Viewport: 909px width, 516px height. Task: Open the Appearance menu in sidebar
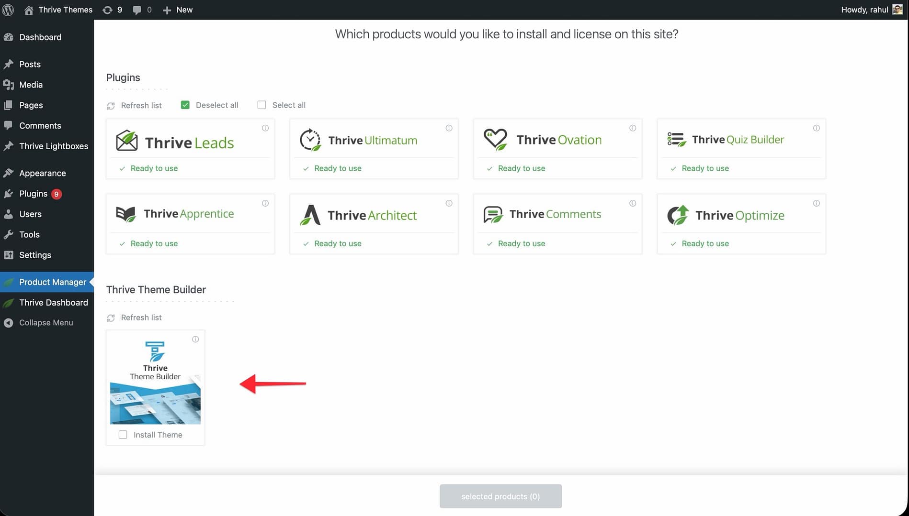click(x=43, y=173)
